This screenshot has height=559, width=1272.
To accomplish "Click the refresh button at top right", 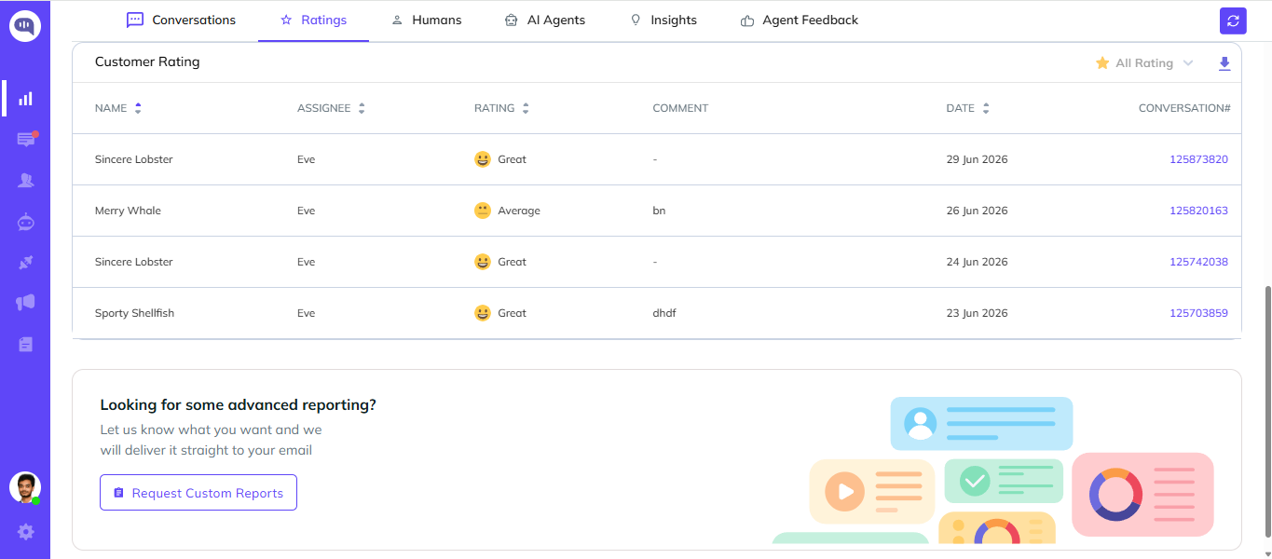I will (x=1233, y=20).
